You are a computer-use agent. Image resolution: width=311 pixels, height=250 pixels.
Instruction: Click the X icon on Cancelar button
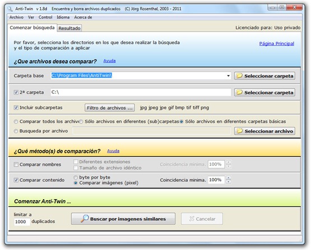point(192,219)
